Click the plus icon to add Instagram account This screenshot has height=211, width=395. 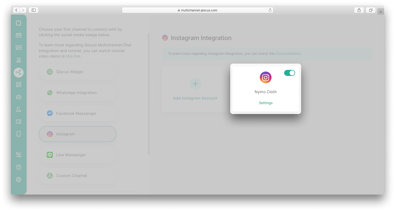click(x=195, y=84)
